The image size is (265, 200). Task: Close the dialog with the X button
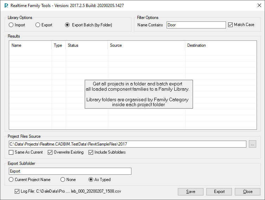coord(259,5)
